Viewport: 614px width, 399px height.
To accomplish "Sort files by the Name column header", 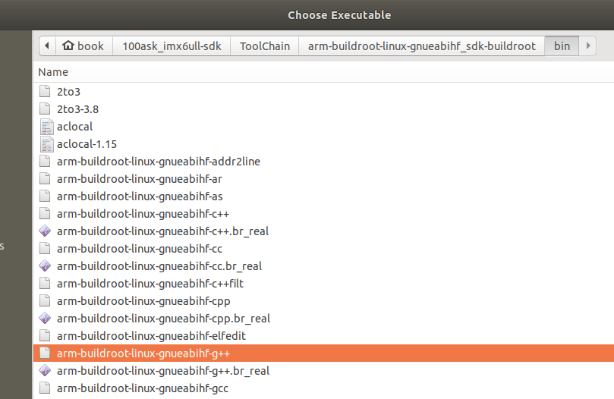I will (x=53, y=72).
